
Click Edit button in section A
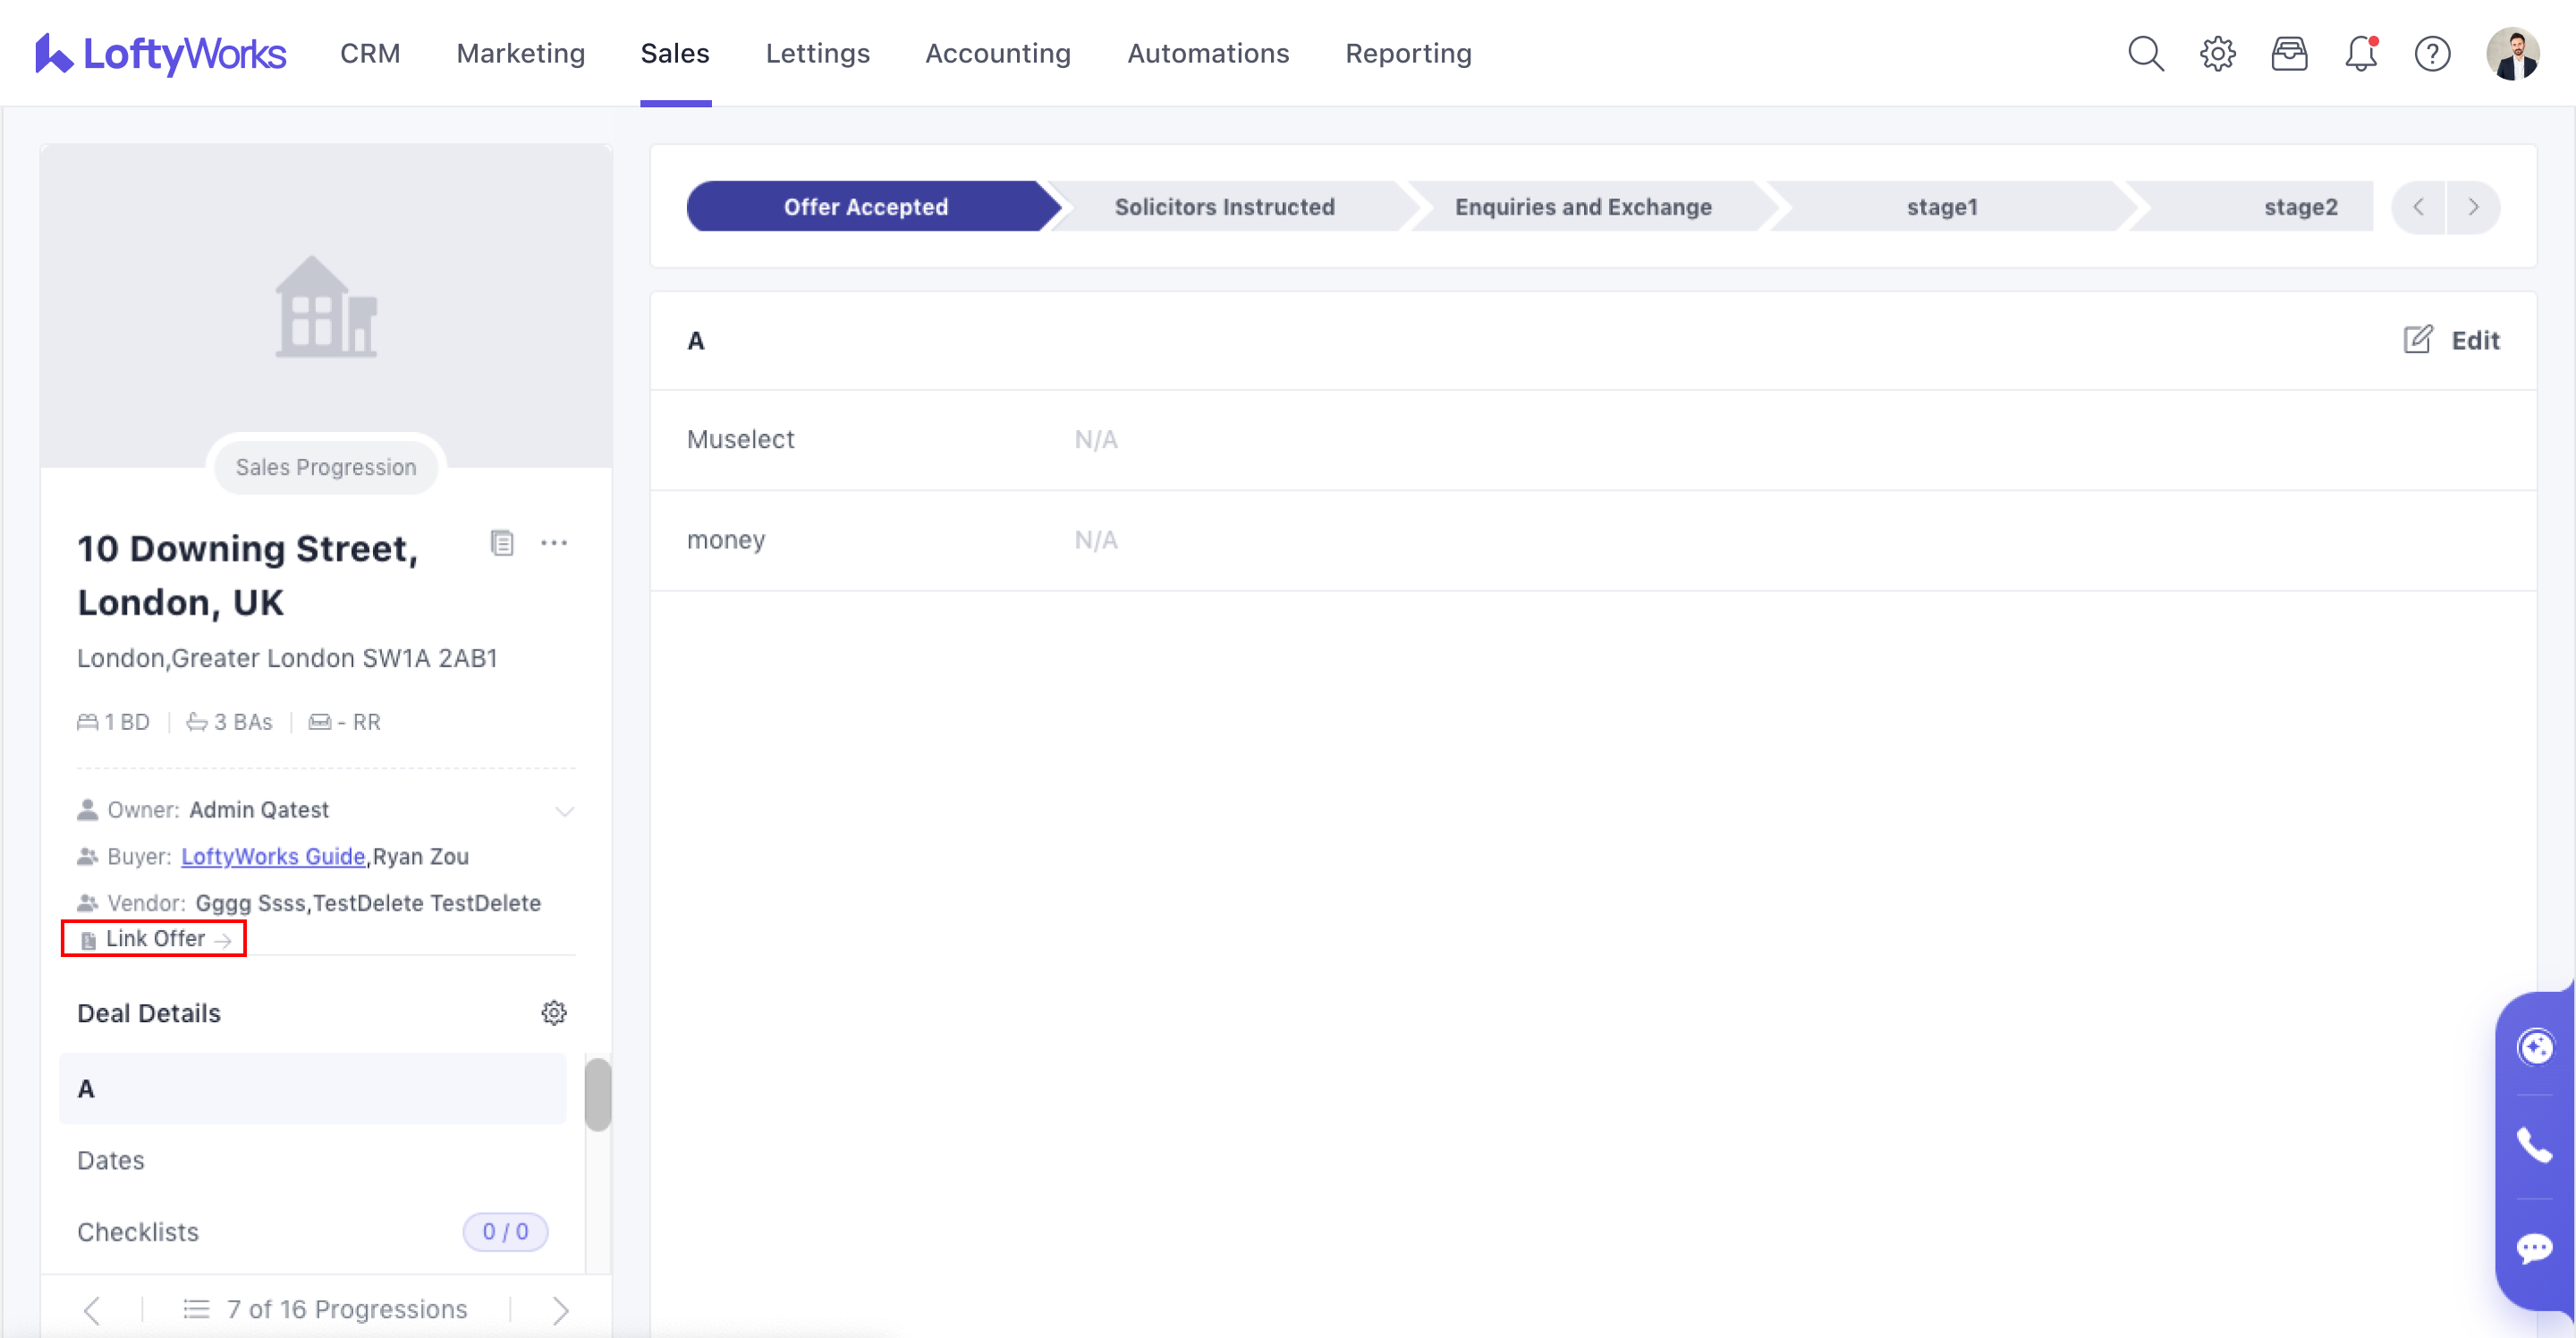click(x=2452, y=341)
